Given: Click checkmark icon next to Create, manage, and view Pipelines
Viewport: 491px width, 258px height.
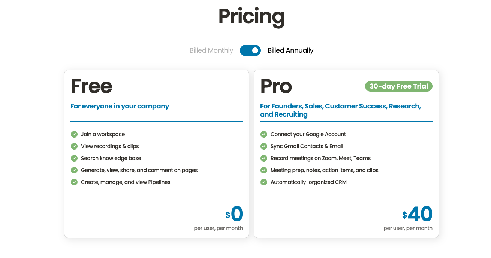Looking at the screenshot, I should click(x=74, y=182).
